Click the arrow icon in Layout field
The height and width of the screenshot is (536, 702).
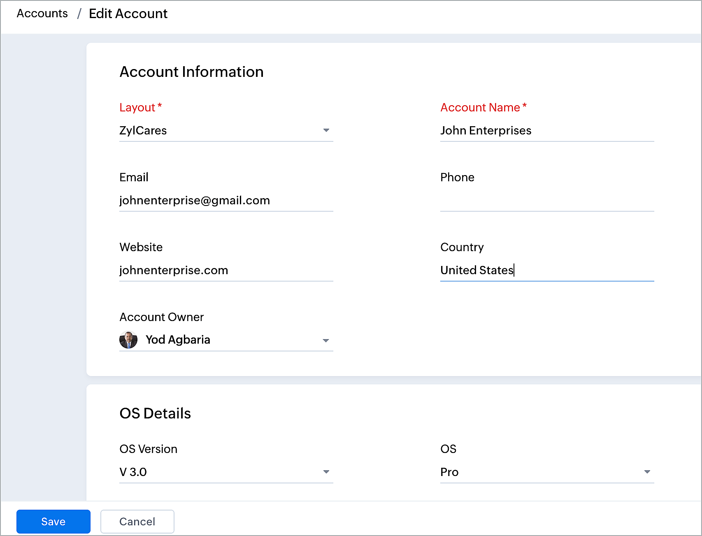tap(326, 130)
